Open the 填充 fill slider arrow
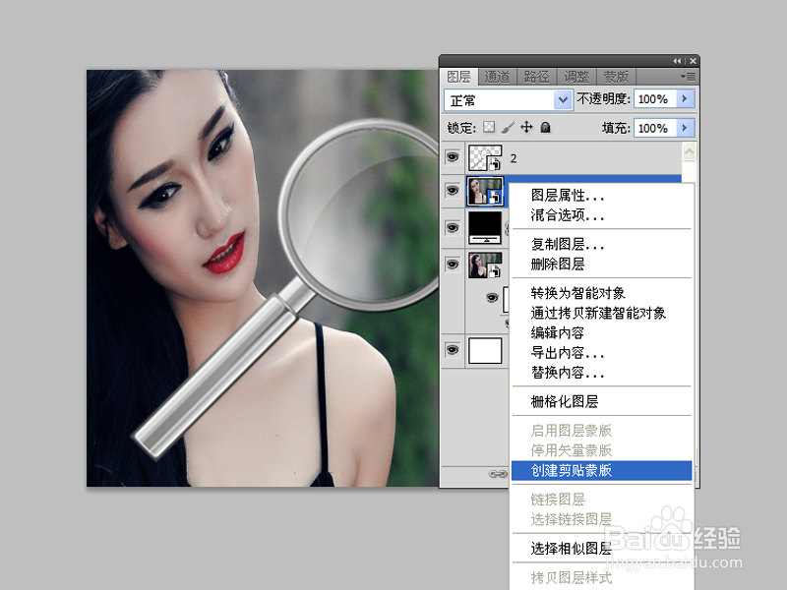787x590 pixels. (685, 128)
